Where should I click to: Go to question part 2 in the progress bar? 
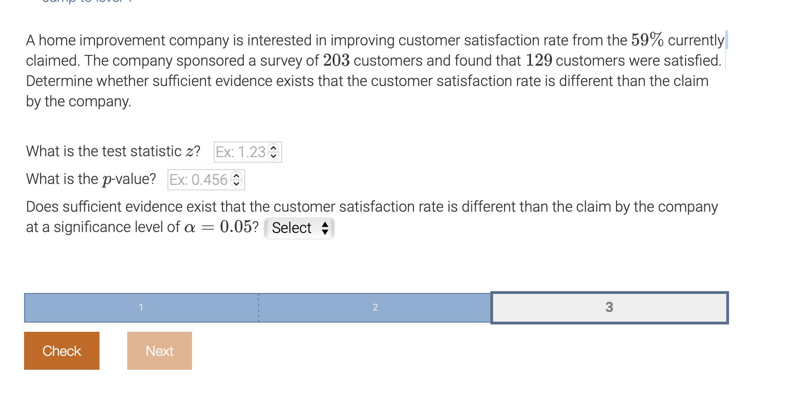(x=375, y=307)
